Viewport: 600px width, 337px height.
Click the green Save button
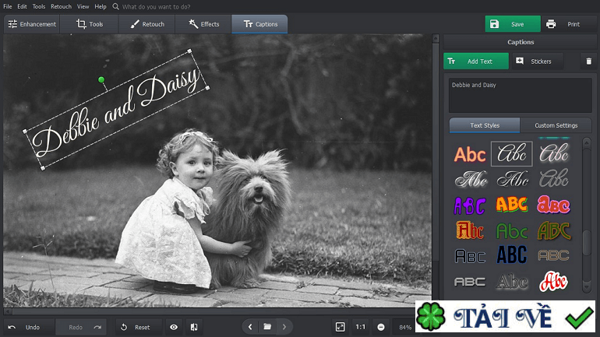[512, 24]
